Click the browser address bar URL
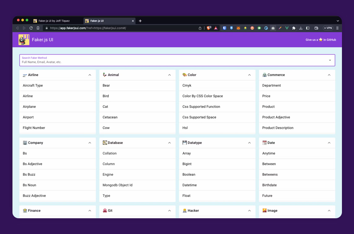The width and height of the screenshot is (354, 234). [x=88, y=28]
